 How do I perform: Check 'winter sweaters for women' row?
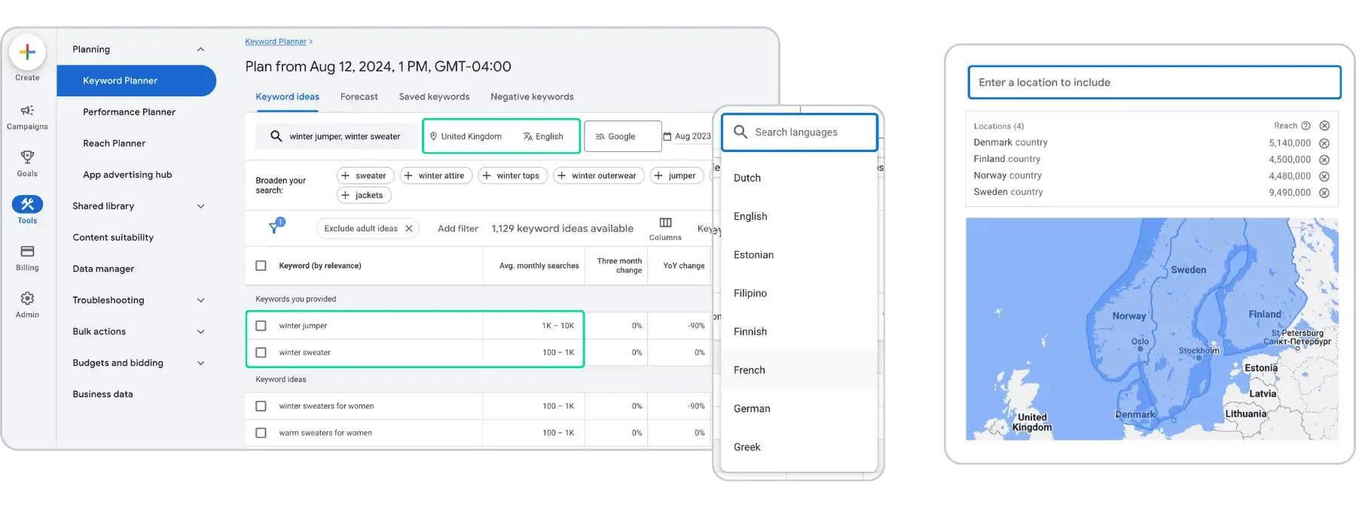261,406
